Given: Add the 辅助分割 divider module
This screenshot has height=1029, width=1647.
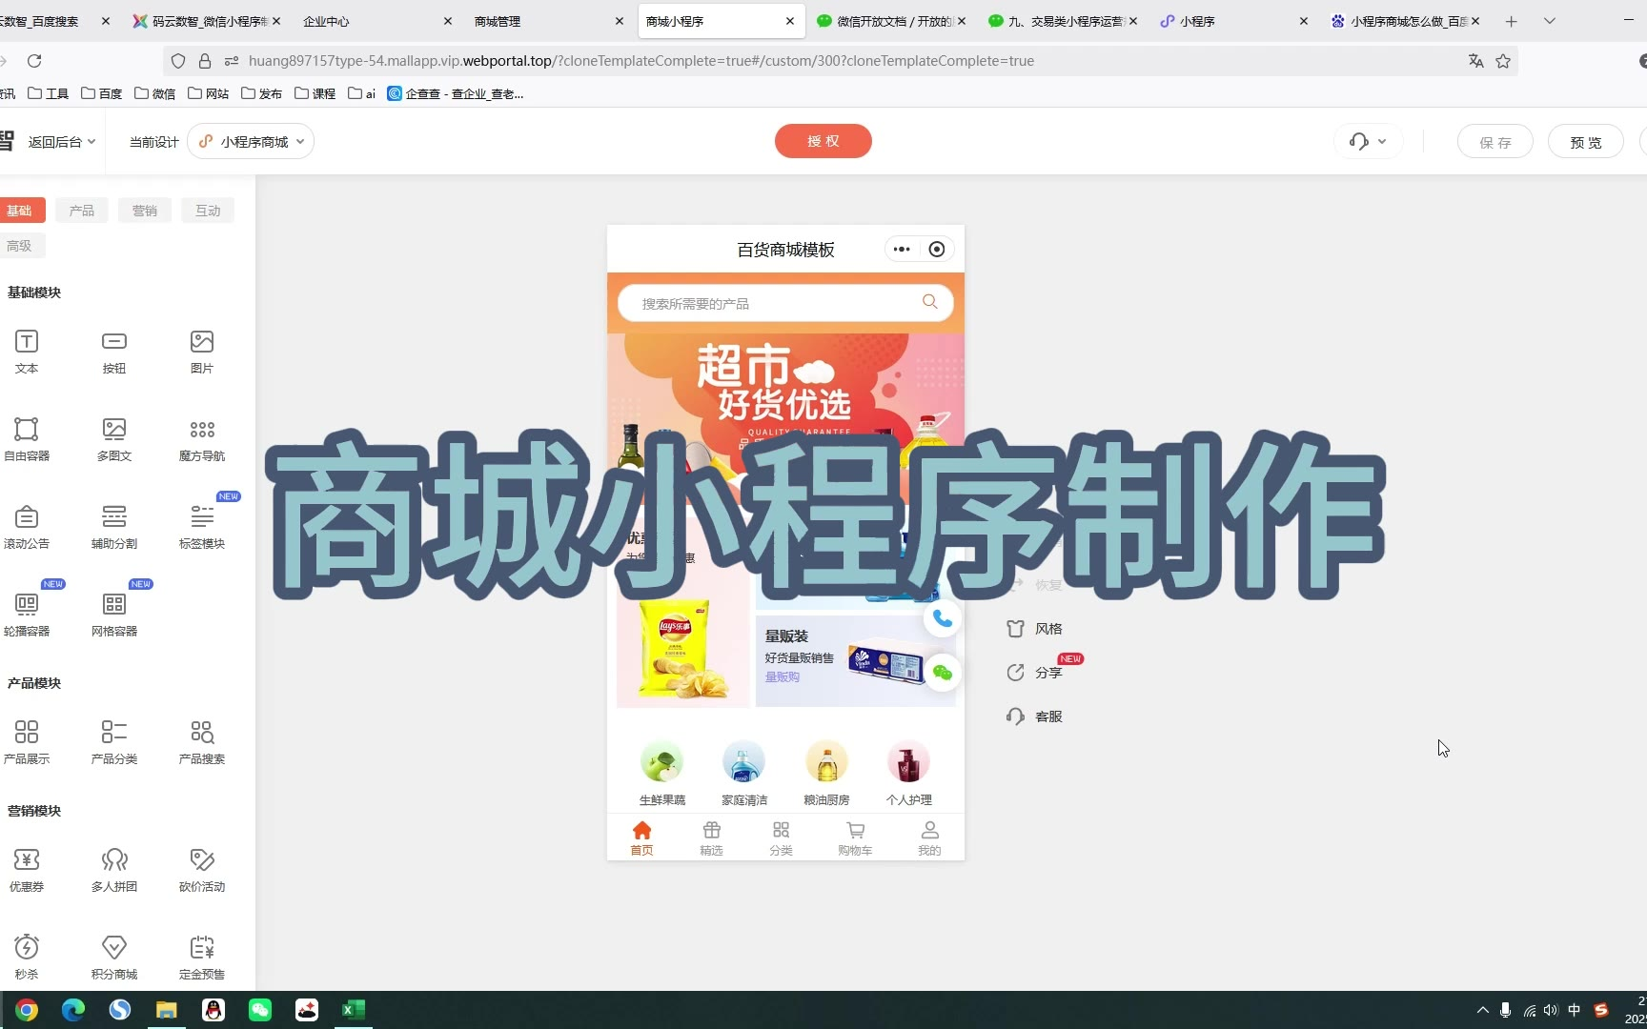Looking at the screenshot, I should 114,527.
